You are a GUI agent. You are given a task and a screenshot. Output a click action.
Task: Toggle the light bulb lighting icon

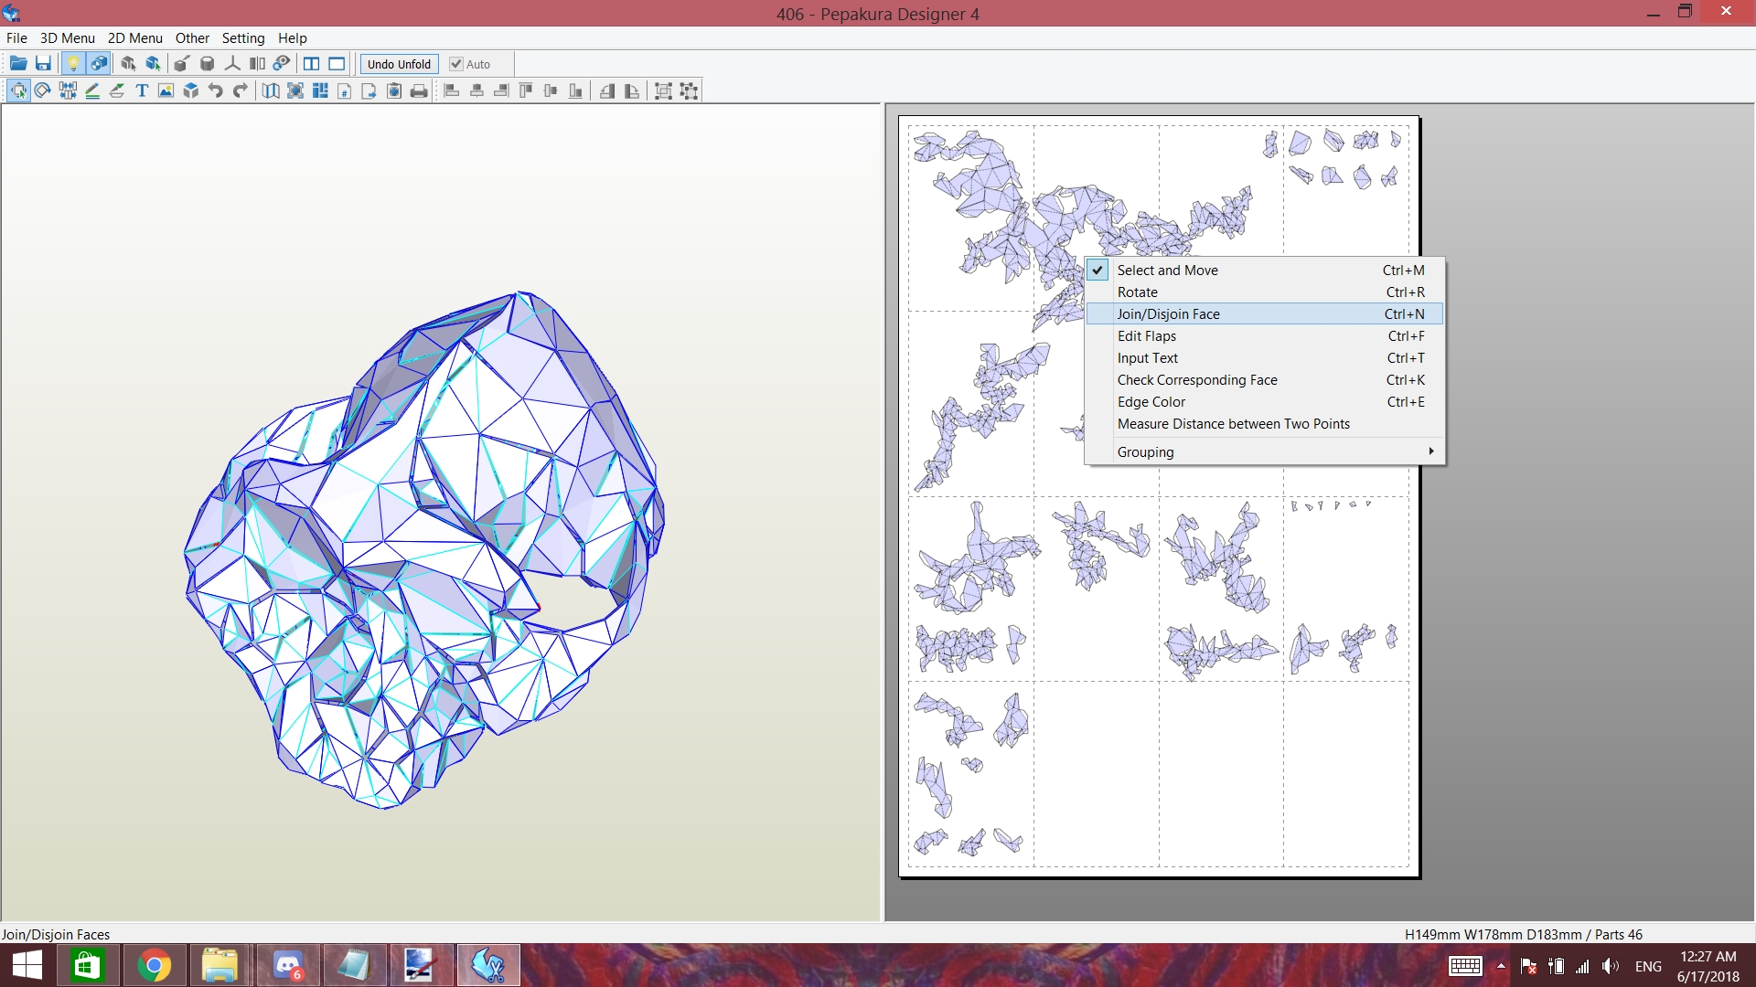[73, 64]
